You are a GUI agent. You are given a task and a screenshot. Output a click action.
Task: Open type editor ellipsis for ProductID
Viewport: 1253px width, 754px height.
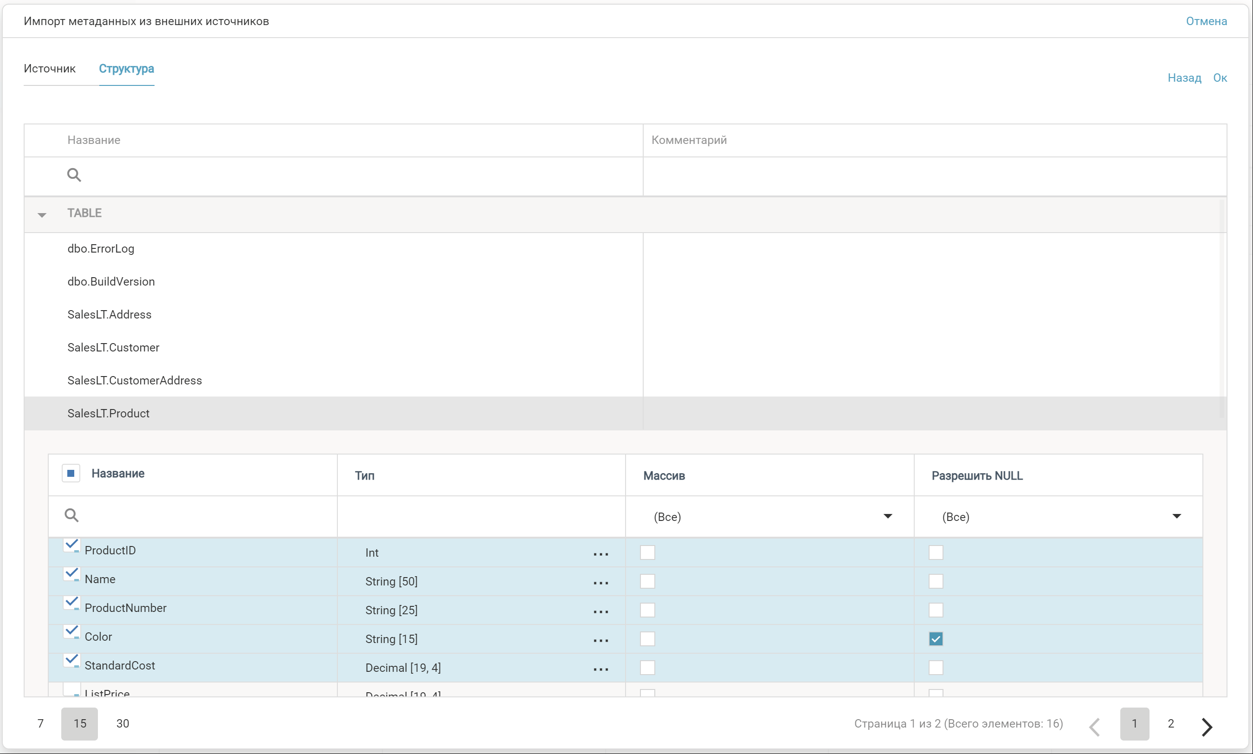click(601, 554)
